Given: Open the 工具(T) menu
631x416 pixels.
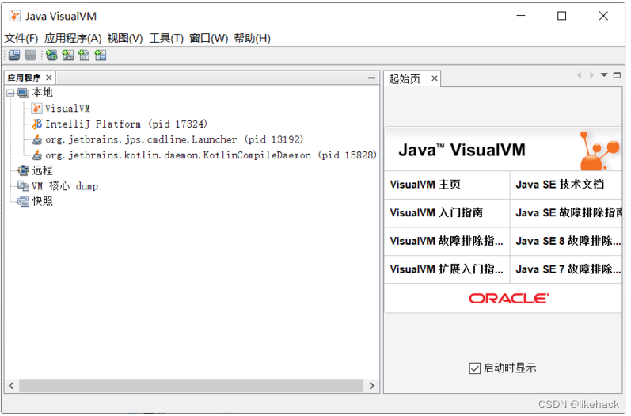Looking at the screenshot, I should coord(166,38).
